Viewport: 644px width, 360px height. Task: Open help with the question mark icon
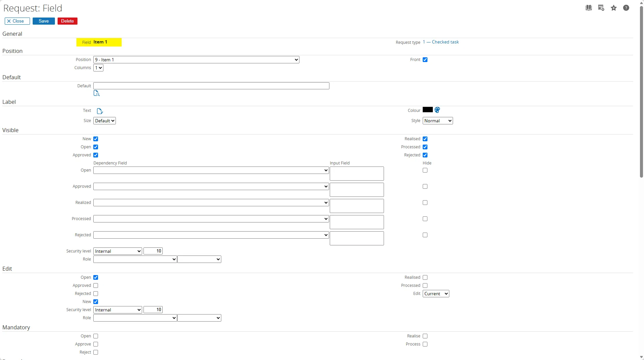(x=626, y=8)
